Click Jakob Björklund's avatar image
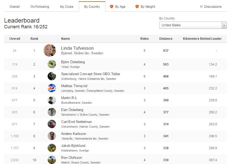This screenshot has width=229, height=164. click(x=52, y=148)
